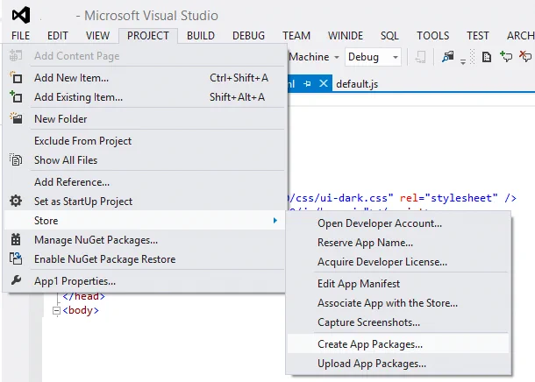535x382 pixels.
Task: Click the Visual Studio logo icon
Action: coord(21,15)
